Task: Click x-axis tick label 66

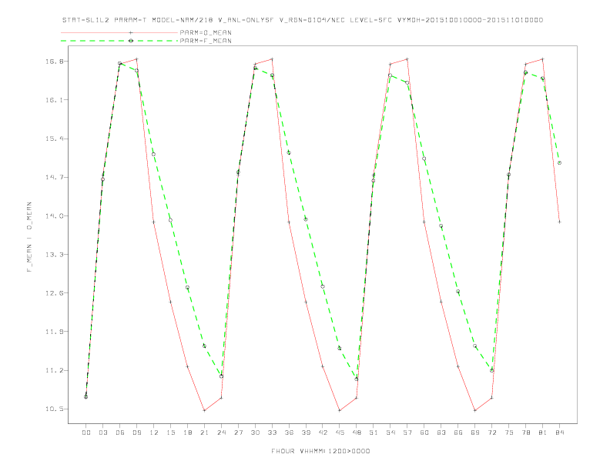Action: [x=458, y=433]
